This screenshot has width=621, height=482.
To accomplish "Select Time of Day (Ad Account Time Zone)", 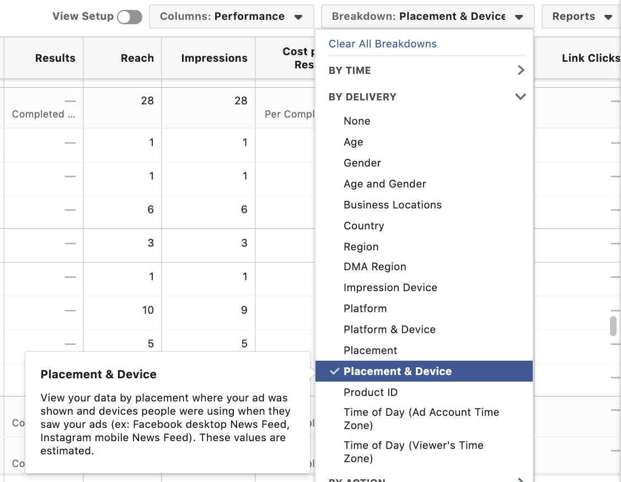I will pyautogui.click(x=421, y=419).
